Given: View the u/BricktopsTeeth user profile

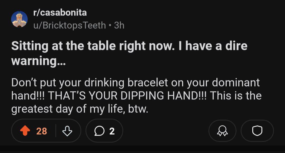Looking at the screenshot, I should 69,25.
